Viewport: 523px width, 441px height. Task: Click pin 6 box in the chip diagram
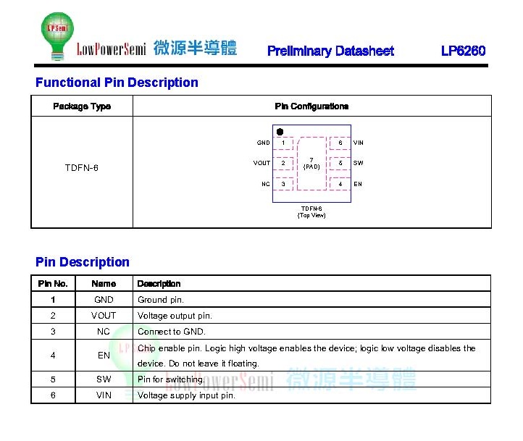(340, 143)
